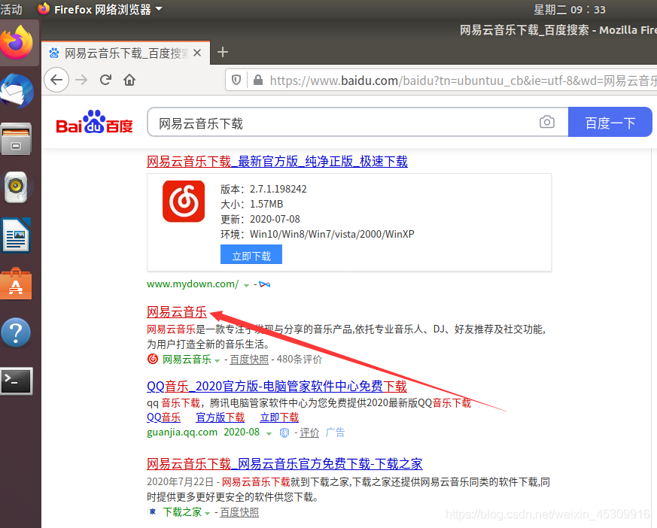The width and height of the screenshot is (657, 528).
Task: Click the guanjia.qq.com green URL
Action: [182, 432]
